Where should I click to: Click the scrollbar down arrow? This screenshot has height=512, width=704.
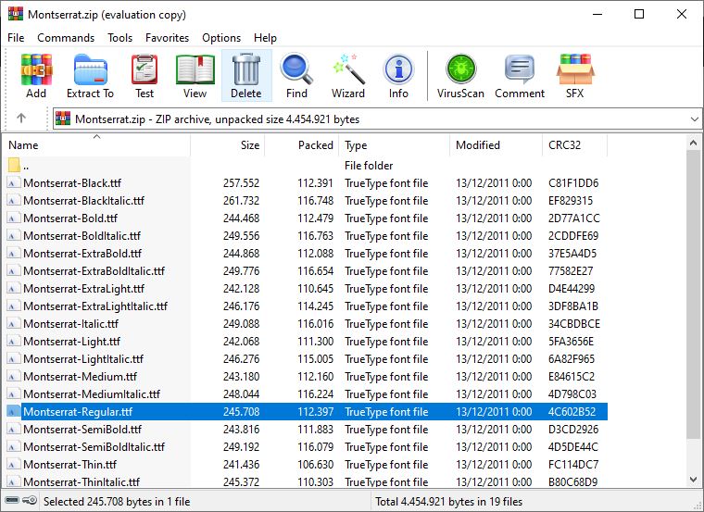pyautogui.click(x=693, y=480)
